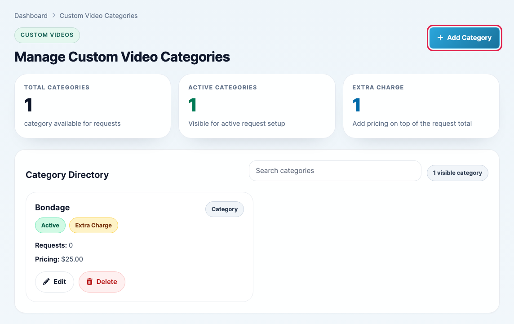
Task: Click the 1 visible category pill
Action: 457,173
